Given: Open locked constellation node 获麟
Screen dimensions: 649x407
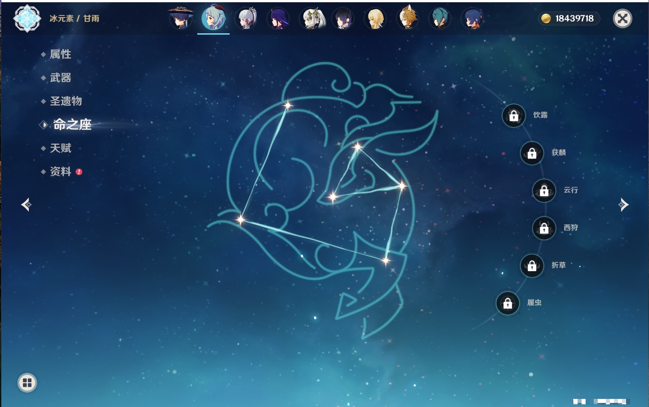Looking at the screenshot, I should (x=532, y=153).
